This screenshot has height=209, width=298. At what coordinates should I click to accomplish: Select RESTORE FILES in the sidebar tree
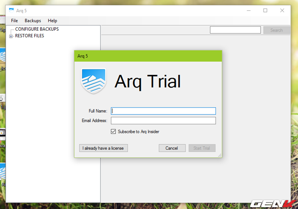pos(30,36)
